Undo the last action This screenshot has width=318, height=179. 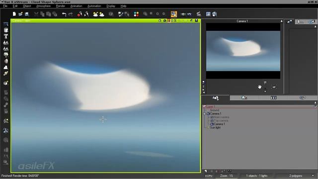pos(64,14)
